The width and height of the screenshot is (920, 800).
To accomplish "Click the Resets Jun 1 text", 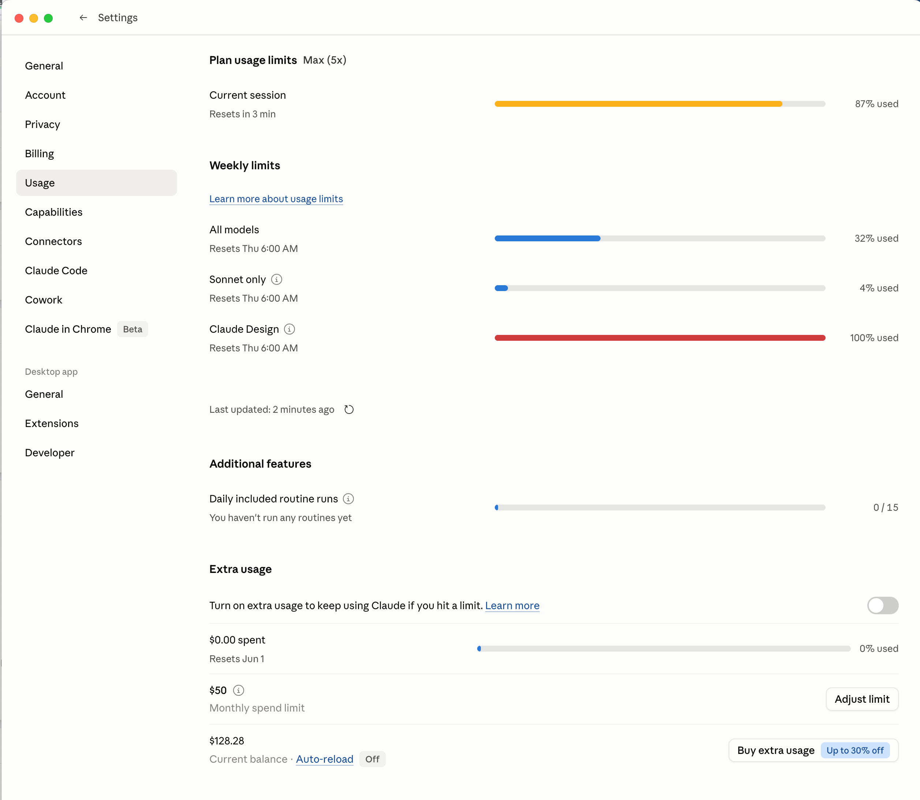I will pyautogui.click(x=237, y=659).
